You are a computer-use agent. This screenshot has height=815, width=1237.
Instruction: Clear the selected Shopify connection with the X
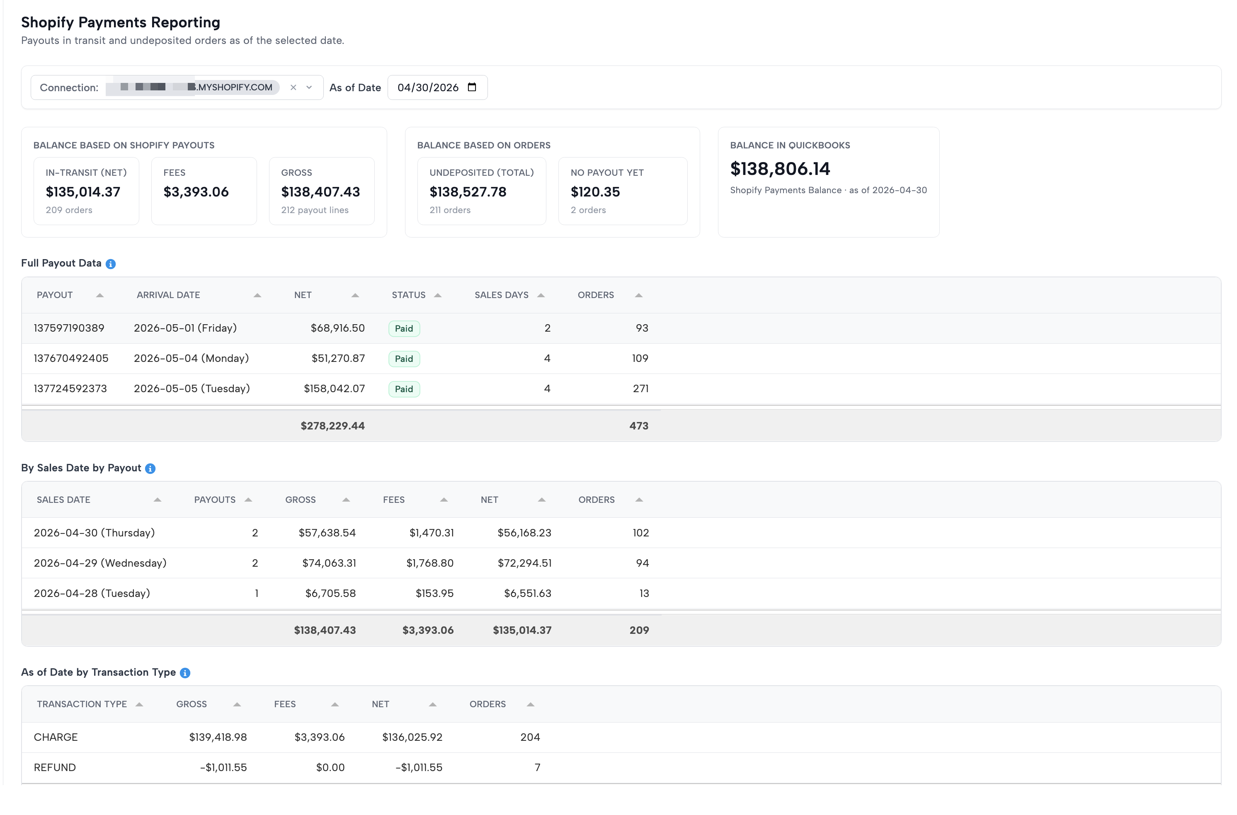coord(293,87)
